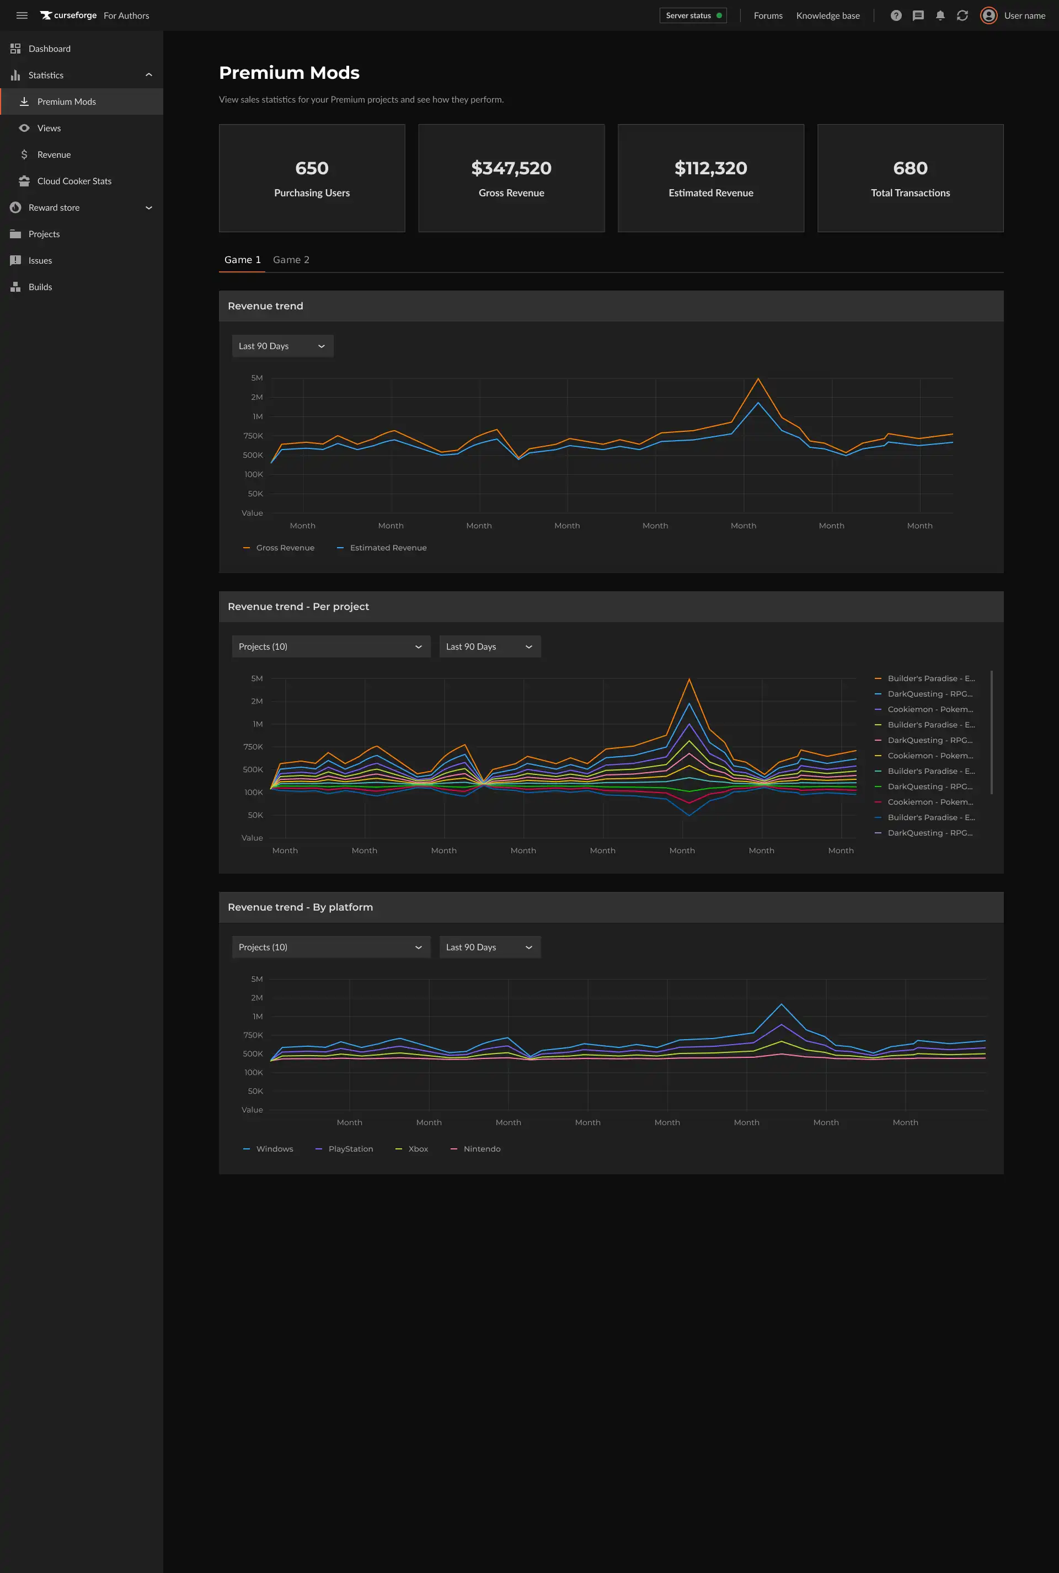This screenshot has height=1573, width=1059.
Task: Open Per project Last 90 Days dropdown
Action: [x=490, y=646]
